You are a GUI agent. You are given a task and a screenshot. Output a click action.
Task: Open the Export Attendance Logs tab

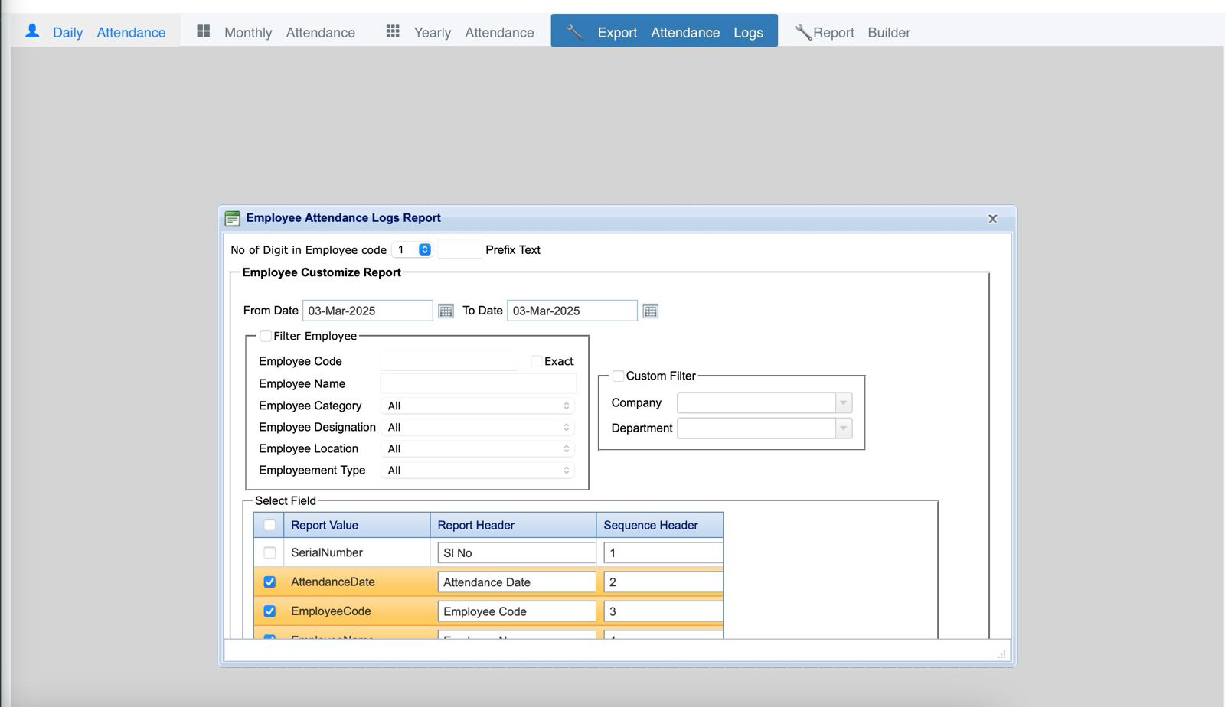pyautogui.click(x=664, y=32)
